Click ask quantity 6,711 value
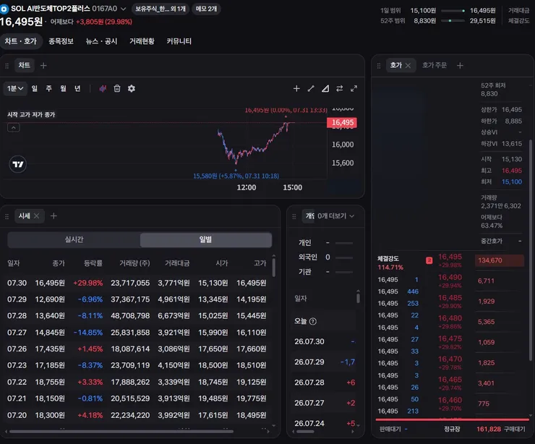The image size is (535, 444). click(486, 281)
